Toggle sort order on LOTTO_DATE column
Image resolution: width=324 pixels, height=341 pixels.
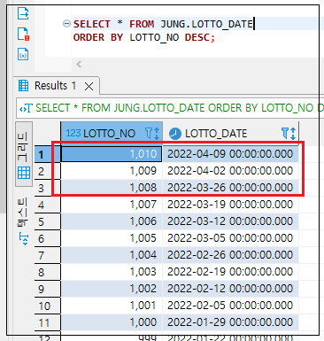(x=293, y=134)
